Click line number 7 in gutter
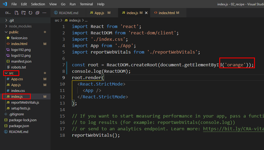 64,65
